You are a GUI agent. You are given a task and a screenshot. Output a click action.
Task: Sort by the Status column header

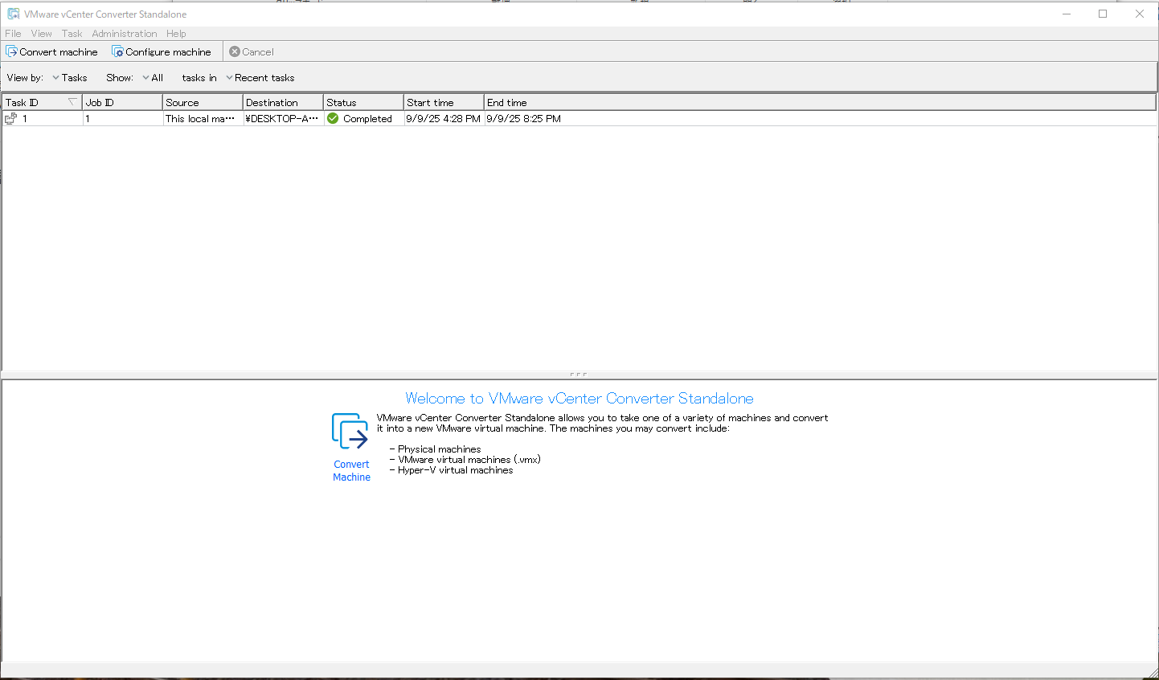(362, 103)
